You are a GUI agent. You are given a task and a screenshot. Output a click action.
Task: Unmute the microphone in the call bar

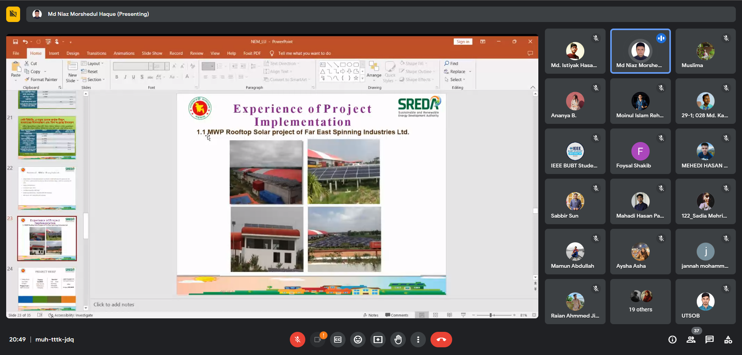297,340
